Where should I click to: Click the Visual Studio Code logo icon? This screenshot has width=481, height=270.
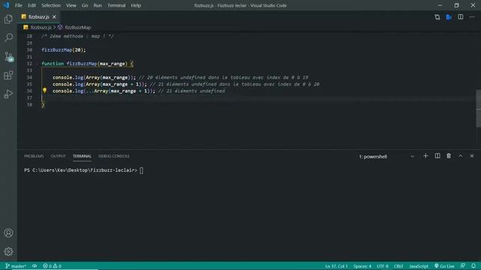pyautogui.click(x=6, y=5)
